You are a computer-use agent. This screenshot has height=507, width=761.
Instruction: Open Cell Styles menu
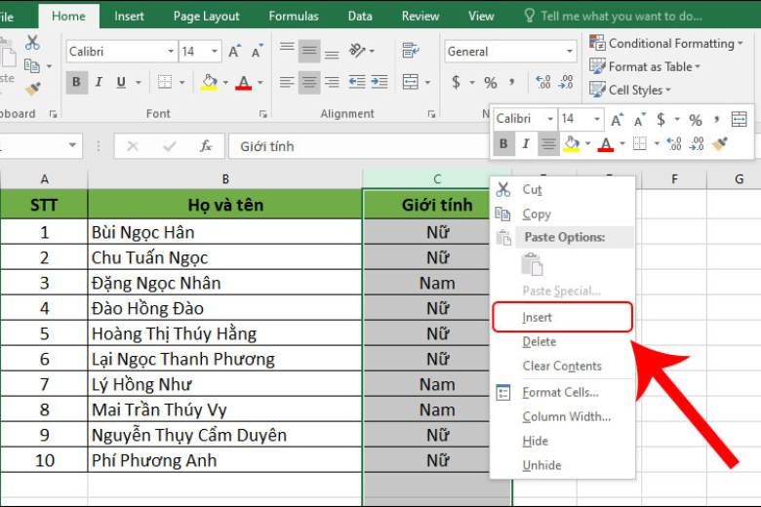pyautogui.click(x=630, y=90)
